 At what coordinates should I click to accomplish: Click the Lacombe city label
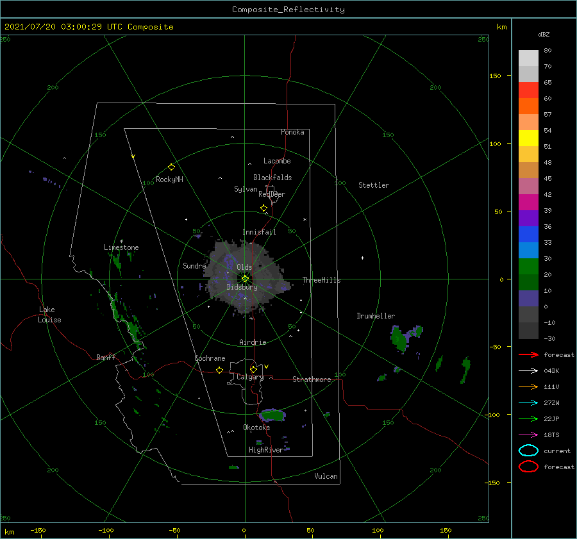coord(277,161)
